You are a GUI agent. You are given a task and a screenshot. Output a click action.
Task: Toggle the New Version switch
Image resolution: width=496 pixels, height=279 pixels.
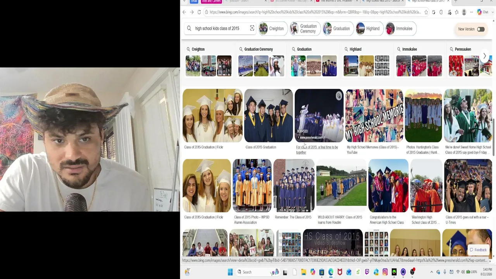[480, 29]
